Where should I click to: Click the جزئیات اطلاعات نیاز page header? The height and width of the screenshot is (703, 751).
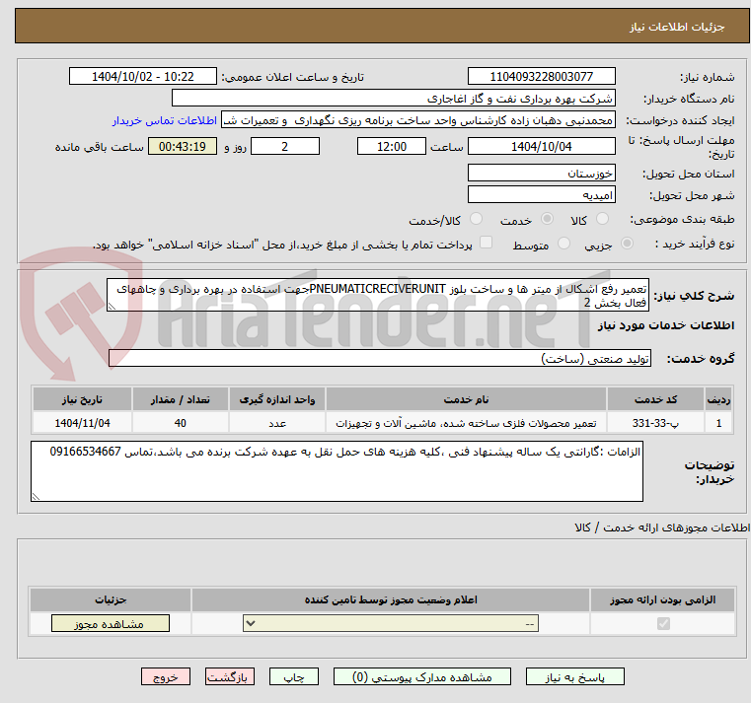[x=677, y=27]
